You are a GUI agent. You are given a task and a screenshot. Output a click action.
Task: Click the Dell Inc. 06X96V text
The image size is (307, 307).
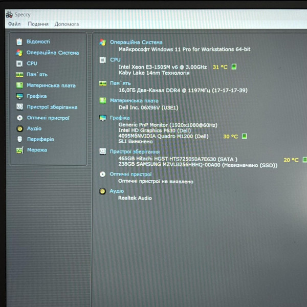[x=148, y=107]
